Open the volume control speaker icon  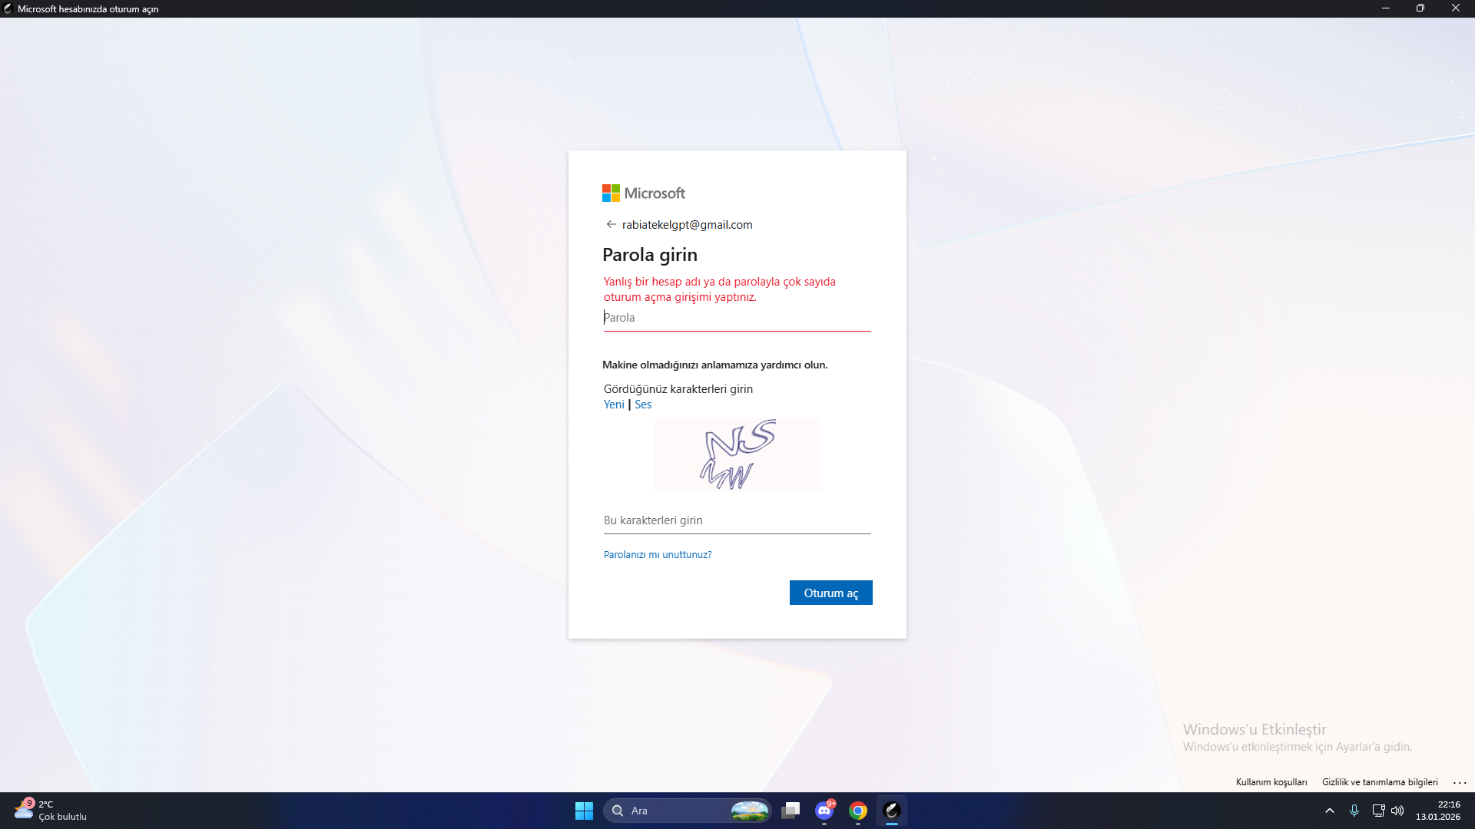1397,811
